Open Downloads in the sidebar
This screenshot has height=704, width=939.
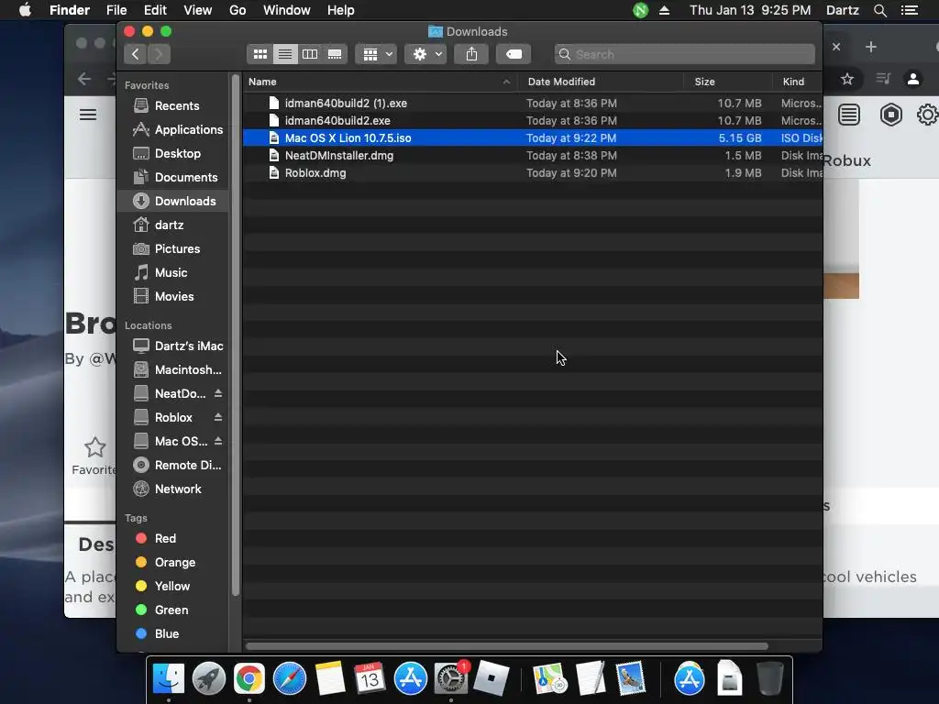coord(172,201)
